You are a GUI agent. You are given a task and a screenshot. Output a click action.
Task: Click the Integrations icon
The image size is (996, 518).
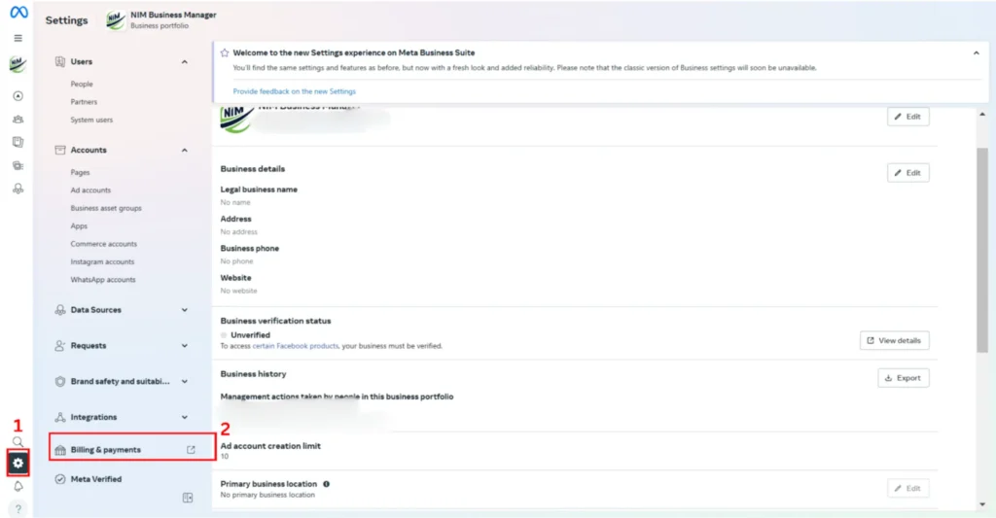[60, 417]
